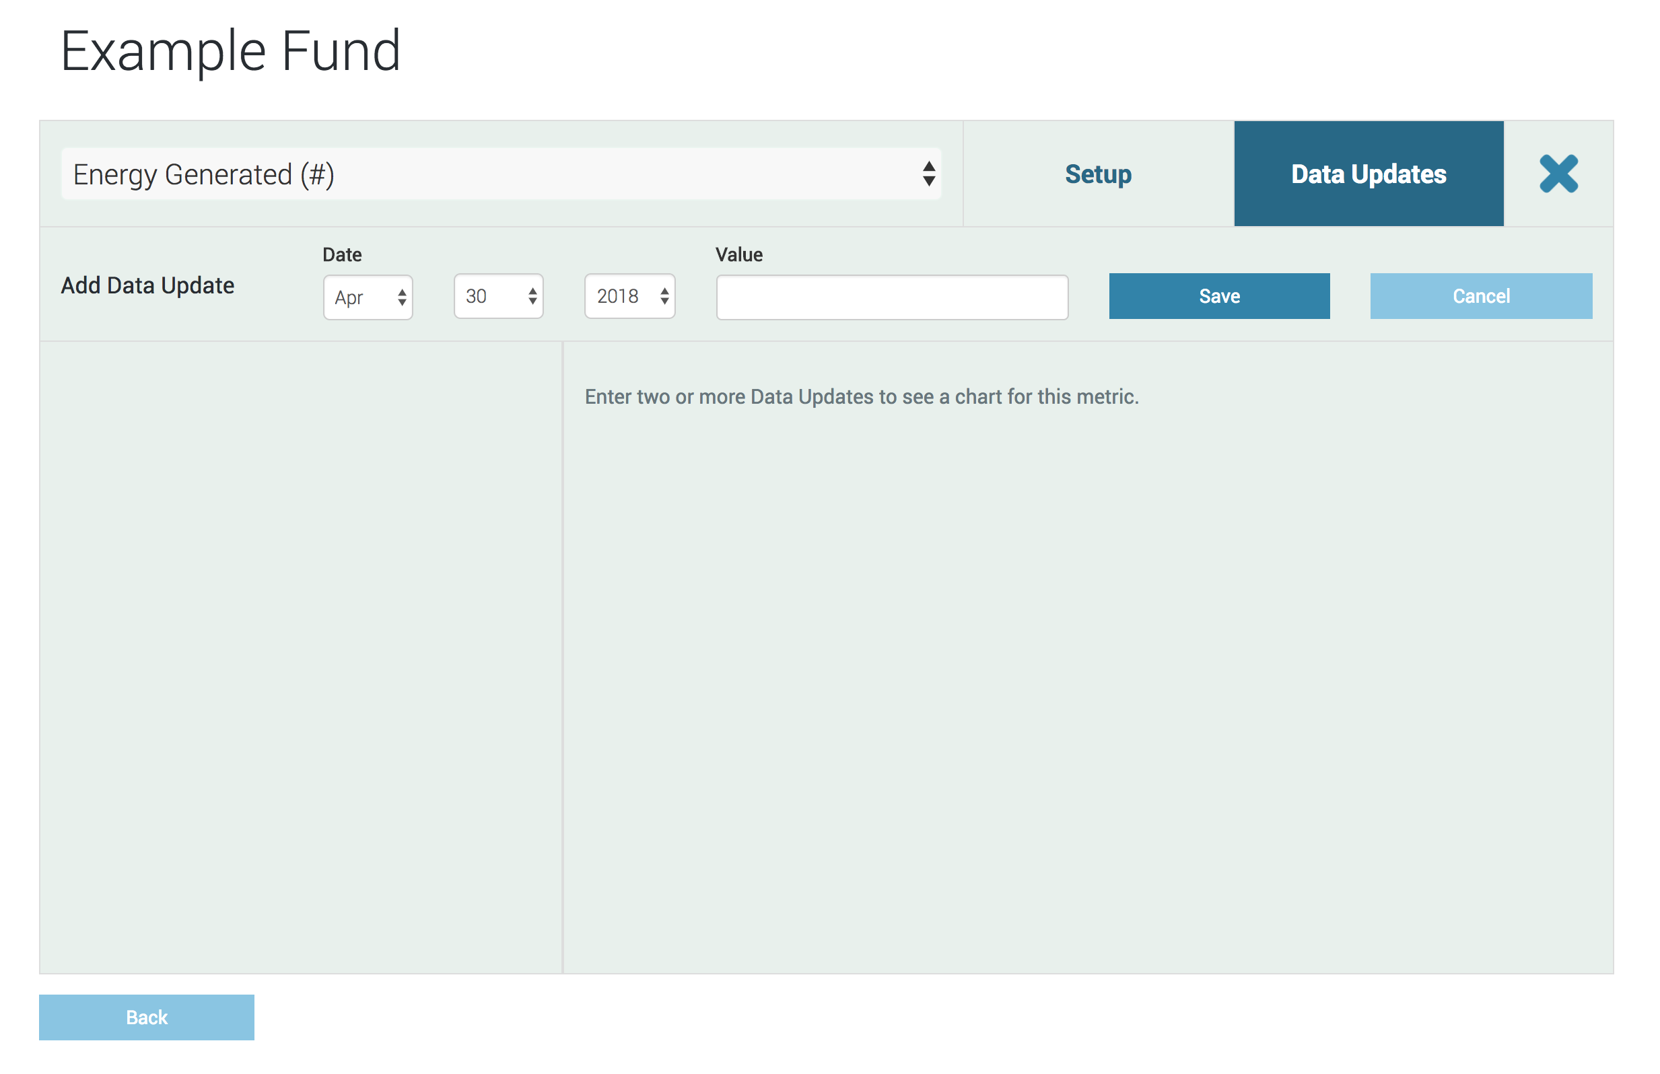Viewport: 1660px width, 1074px height.
Task: Click the Add Data Update label
Action: (147, 285)
